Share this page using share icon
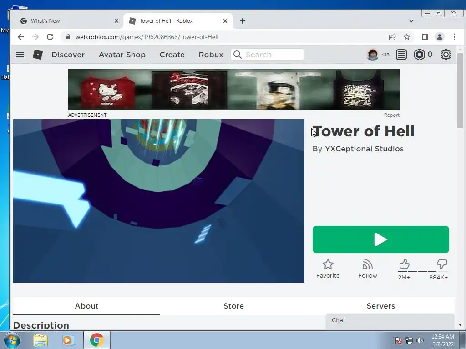This screenshot has width=466, height=349. point(392,37)
